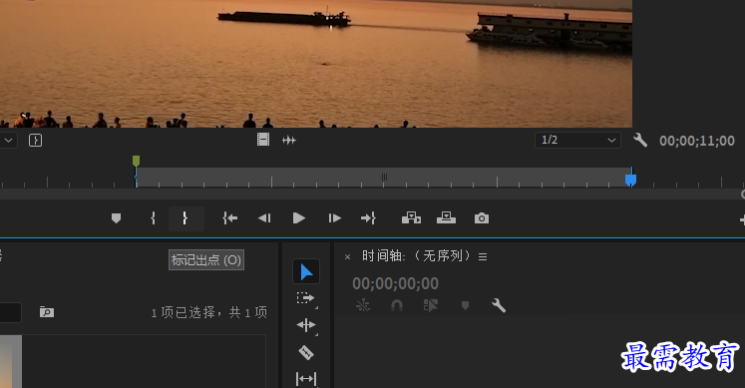Step back one frame
745x388 pixels.
coord(264,218)
